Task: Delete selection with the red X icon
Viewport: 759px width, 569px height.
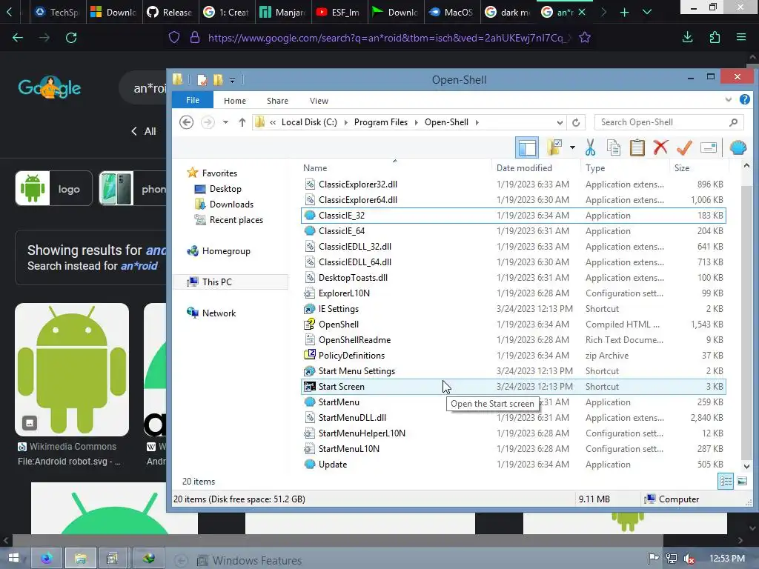Action: coord(660,147)
